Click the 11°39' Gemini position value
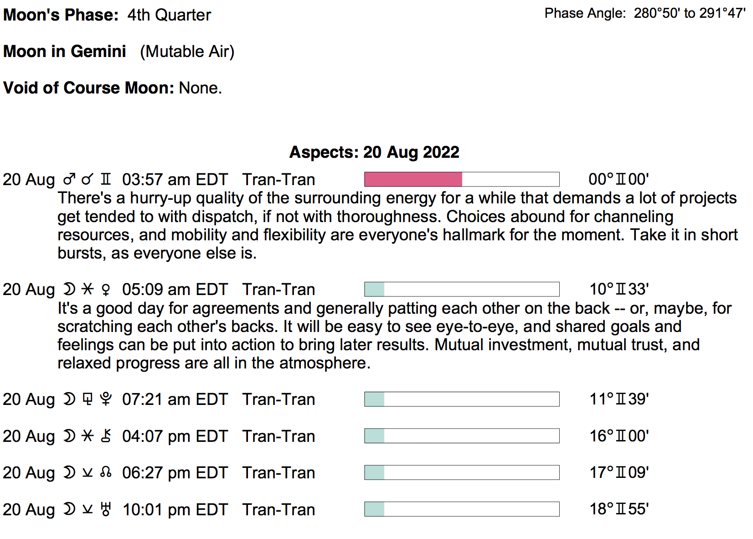753x539 pixels. [619, 399]
